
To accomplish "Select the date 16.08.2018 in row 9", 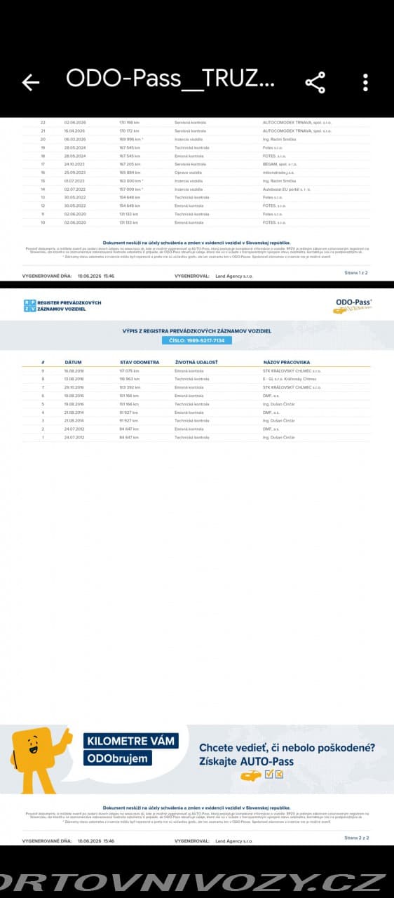I will pos(74,370).
